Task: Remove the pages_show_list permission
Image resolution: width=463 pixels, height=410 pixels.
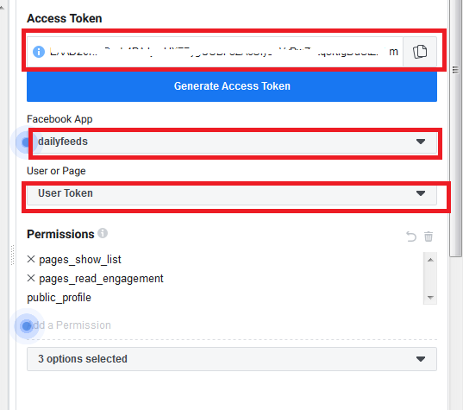Action: tap(31, 259)
